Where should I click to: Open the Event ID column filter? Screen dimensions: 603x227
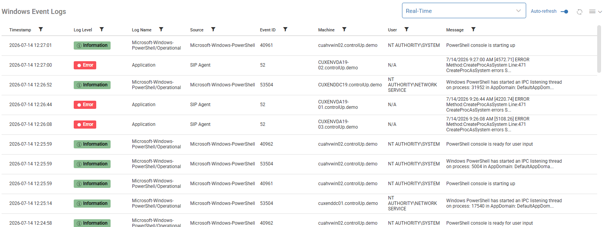pyautogui.click(x=285, y=29)
